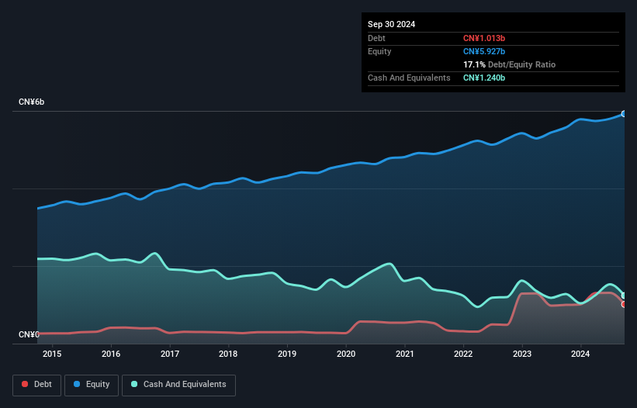
Task: Select the 2018 x-axis label
Action: coord(228,354)
